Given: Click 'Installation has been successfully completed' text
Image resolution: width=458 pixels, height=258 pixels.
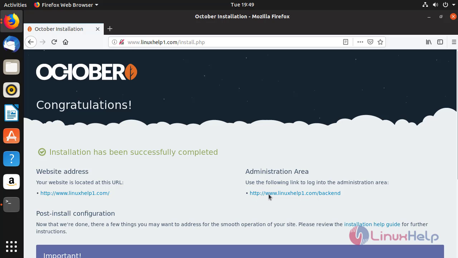Looking at the screenshot, I should click(x=133, y=152).
